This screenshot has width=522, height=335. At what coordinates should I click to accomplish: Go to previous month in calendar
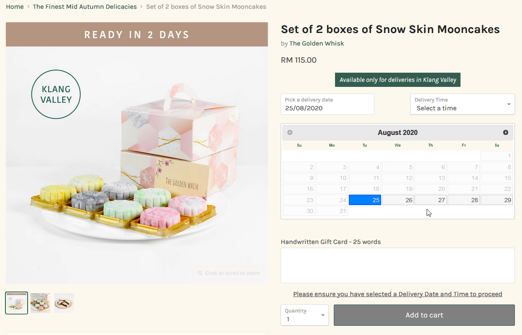click(x=290, y=132)
